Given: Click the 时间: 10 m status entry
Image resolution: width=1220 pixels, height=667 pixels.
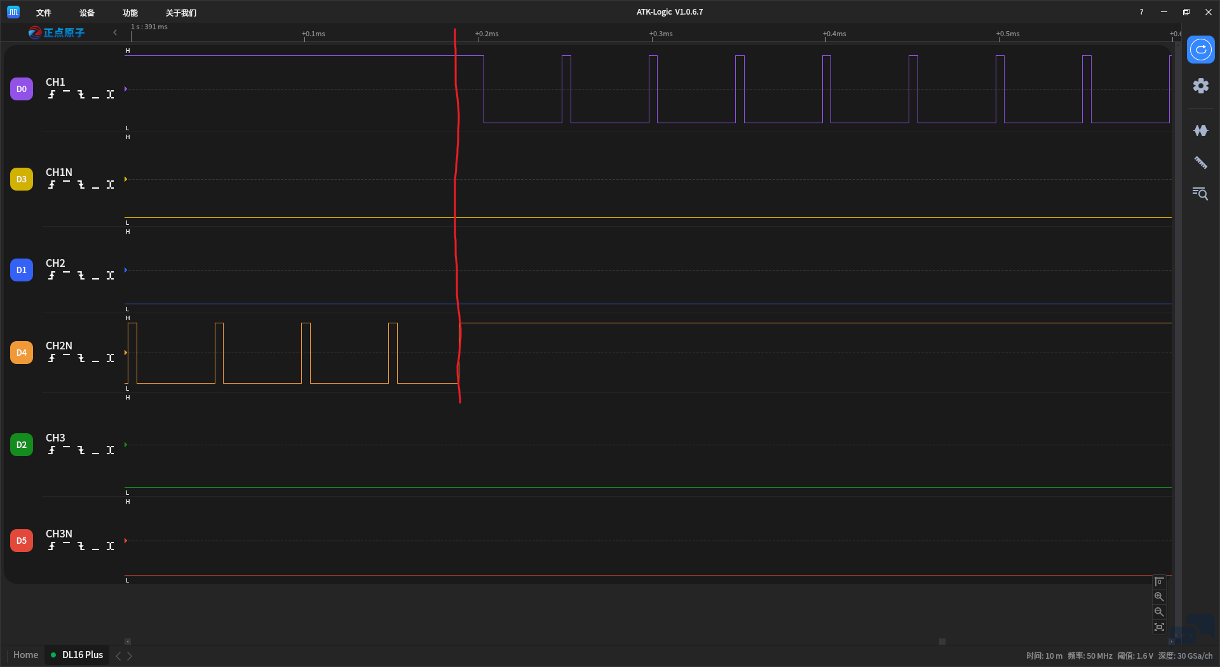Looking at the screenshot, I should 1044,656.
